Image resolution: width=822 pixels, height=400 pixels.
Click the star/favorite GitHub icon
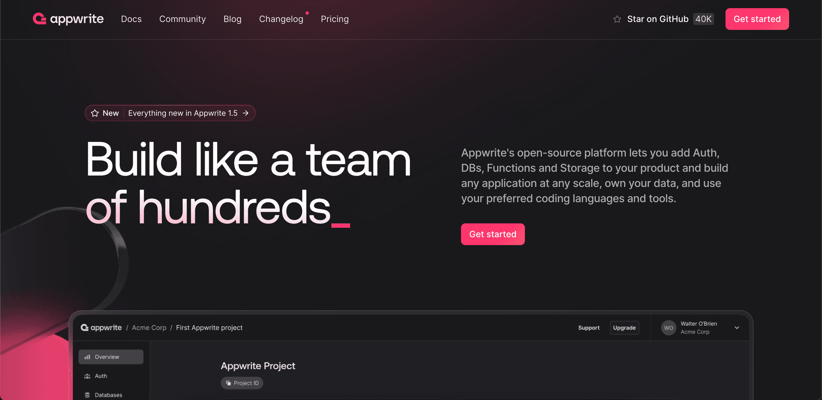617,19
